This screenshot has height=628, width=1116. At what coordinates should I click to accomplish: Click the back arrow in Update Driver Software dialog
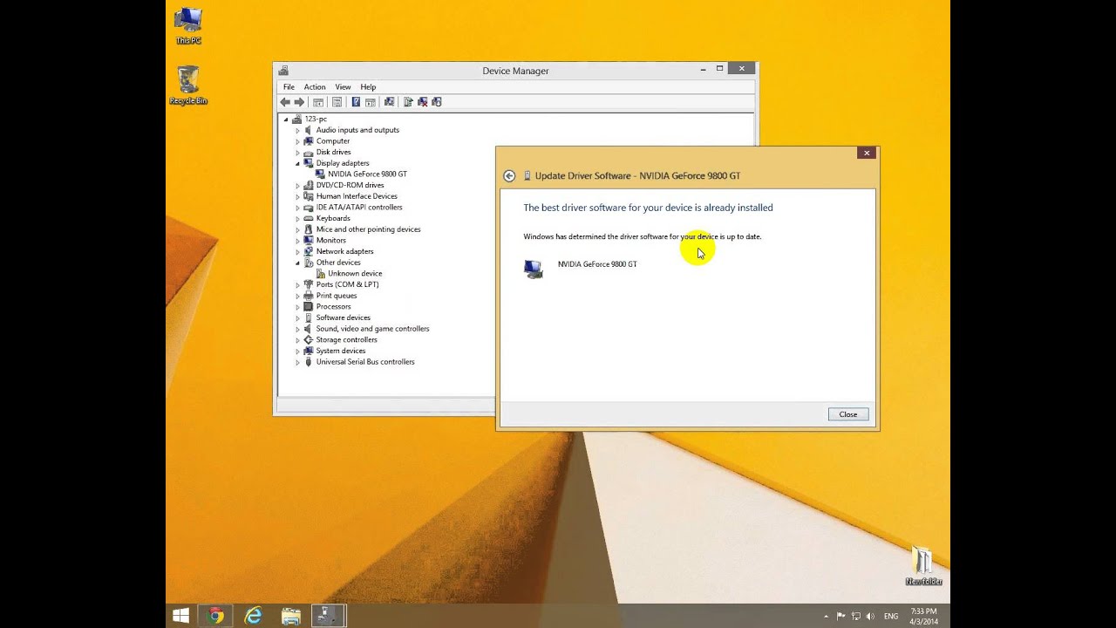tap(509, 176)
